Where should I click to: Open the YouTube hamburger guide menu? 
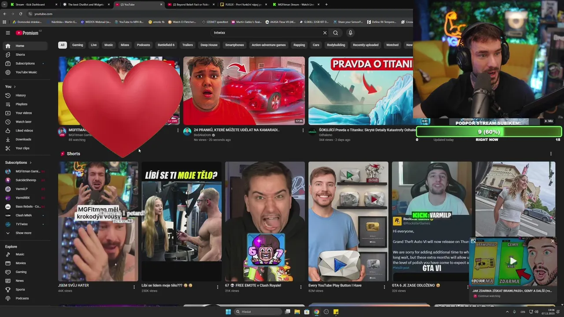[x=7, y=33]
